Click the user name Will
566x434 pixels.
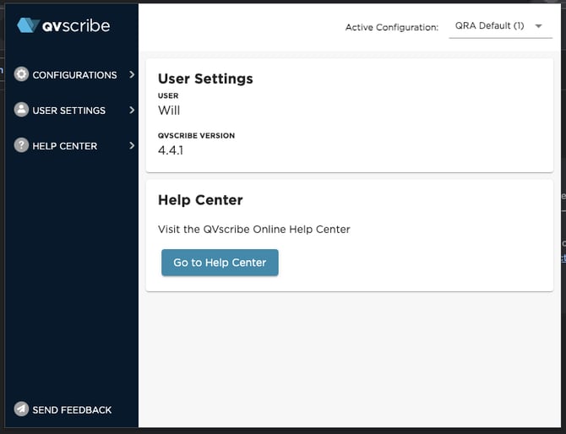pos(169,111)
